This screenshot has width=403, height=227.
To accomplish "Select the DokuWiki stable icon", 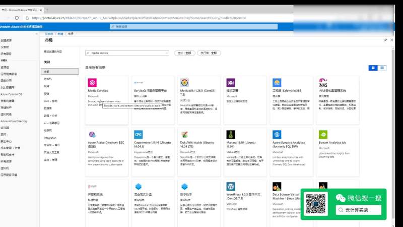I will click(x=184, y=135).
